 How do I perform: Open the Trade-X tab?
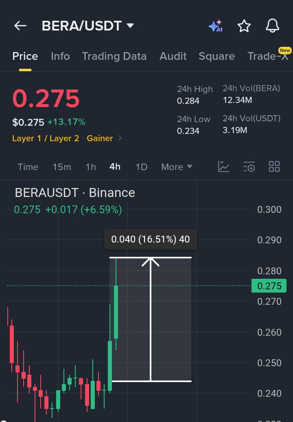[x=268, y=56]
